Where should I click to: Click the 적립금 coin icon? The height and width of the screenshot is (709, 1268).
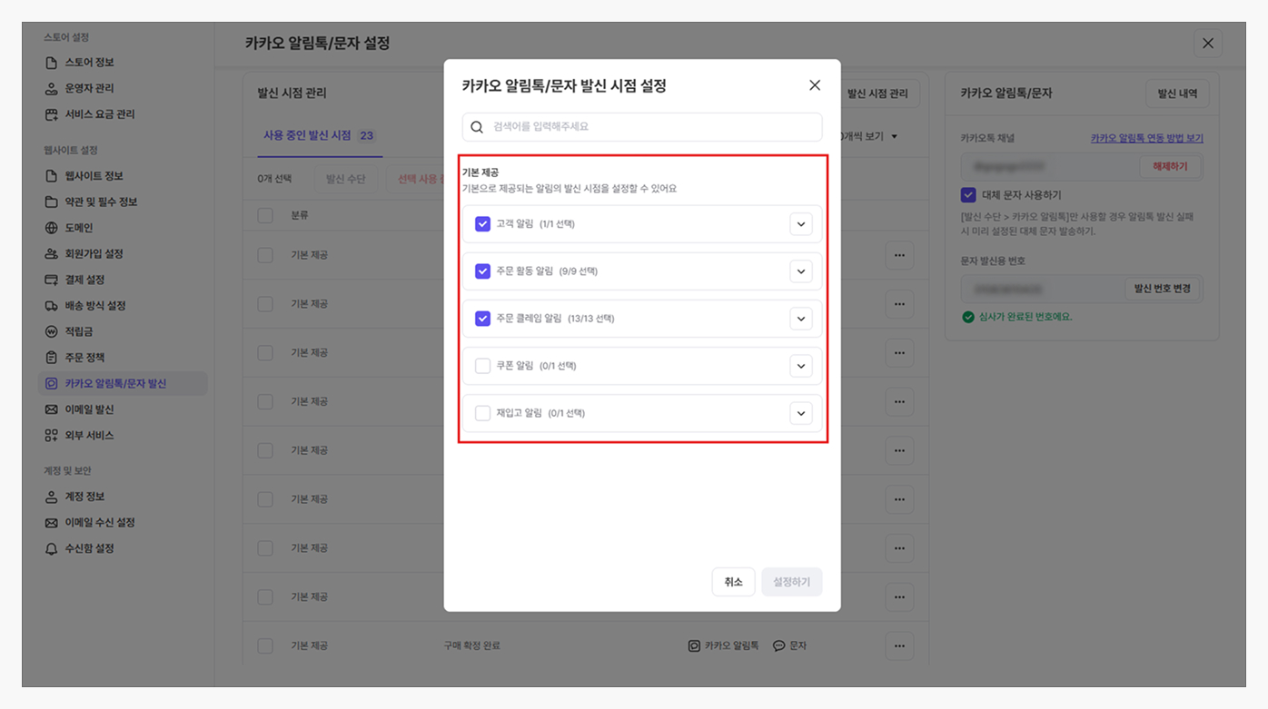point(52,331)
